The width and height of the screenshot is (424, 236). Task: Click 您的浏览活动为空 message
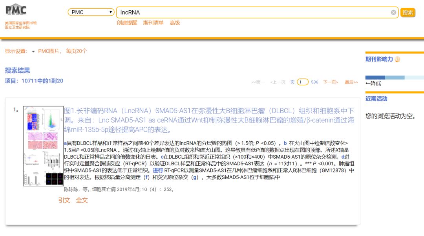tap(391, 116)
